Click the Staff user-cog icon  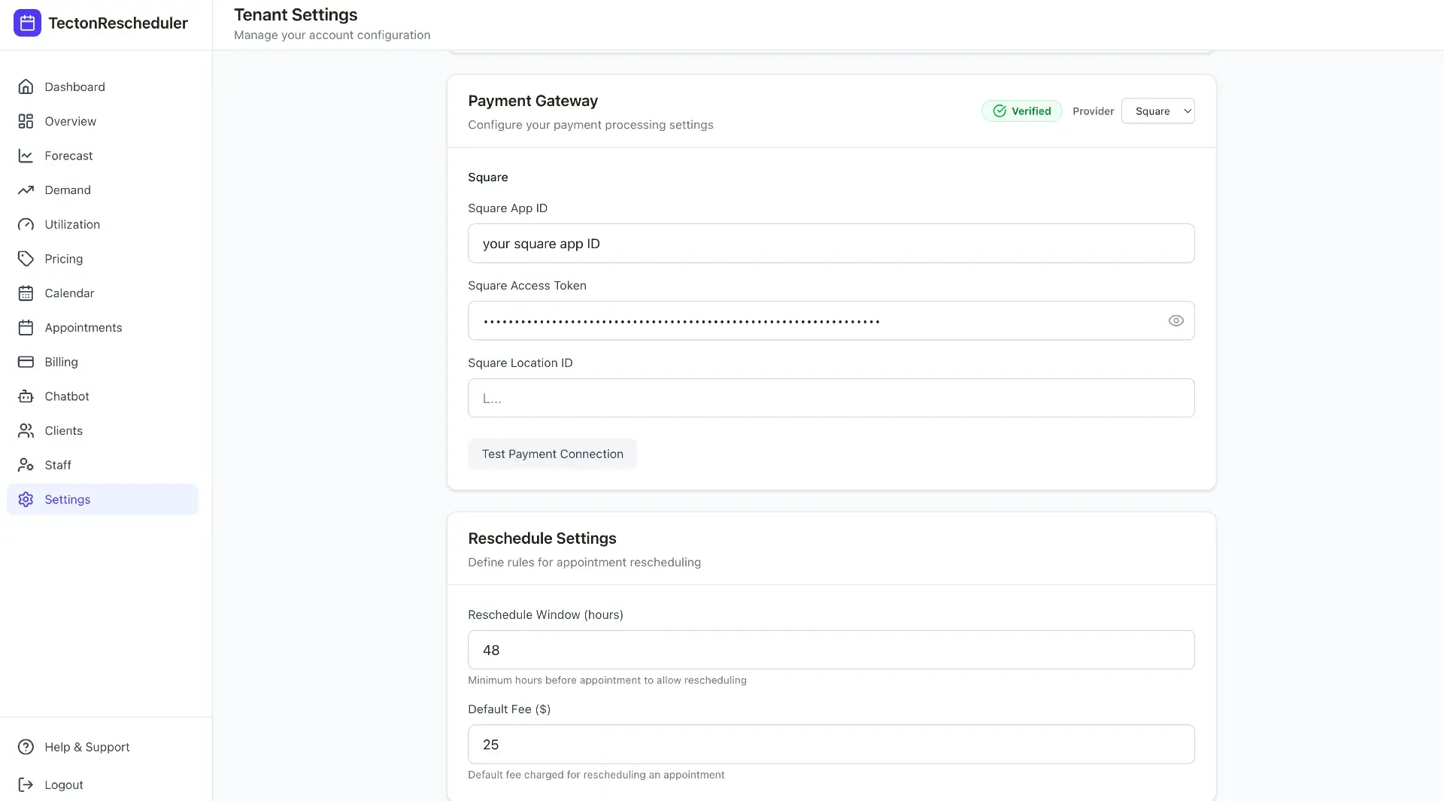coord(26,465)
